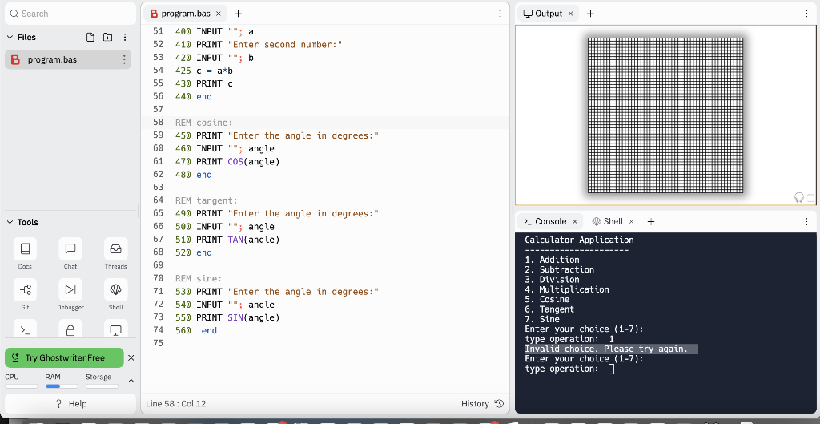Switch to the program.bas editor tab

[x=186, y=14]
